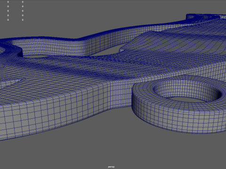Viewport: 226px width, 169px height.
Task: Click the last HUD value in first column
Action: [x=8, y=20]
